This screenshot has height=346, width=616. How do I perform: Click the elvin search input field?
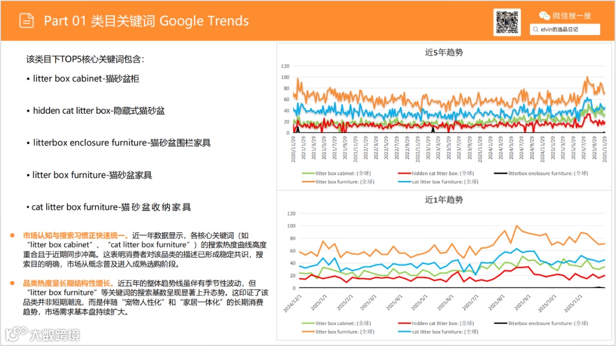tap(565, 30)
